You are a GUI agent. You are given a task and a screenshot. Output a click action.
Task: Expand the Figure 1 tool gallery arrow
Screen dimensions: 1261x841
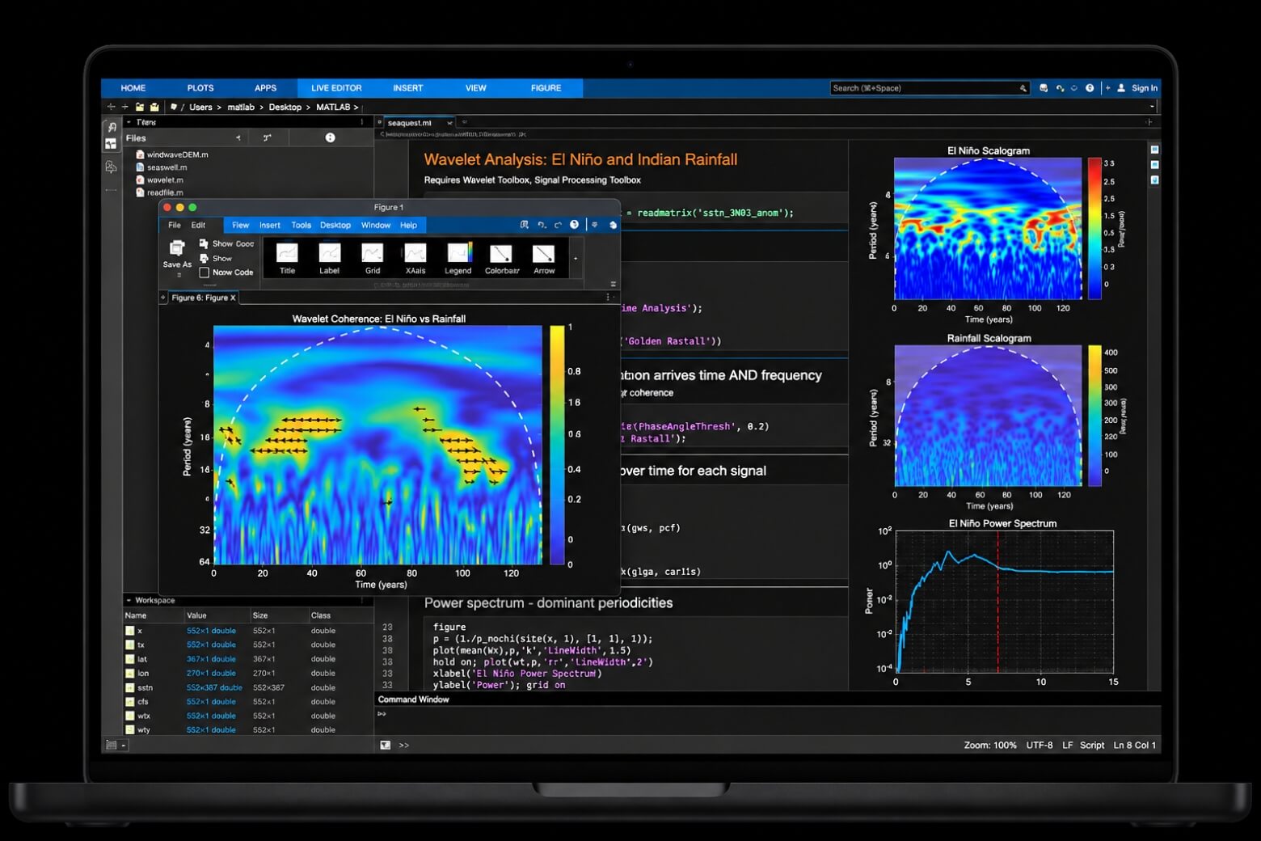tap(576, 259)
